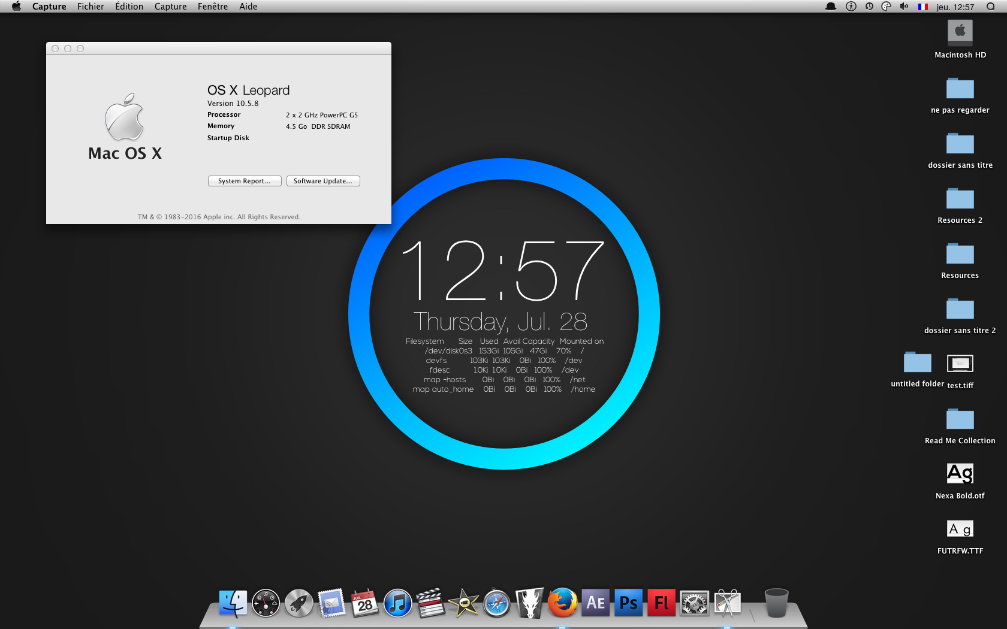Click the 'Thursday, Jul. 28' date text
Image resolution: width=1007 pixels, height=629 pixels.
501,322
